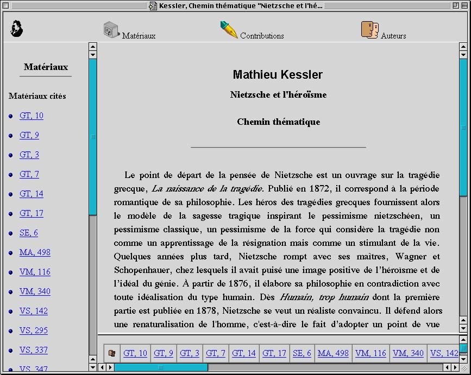The height and width of the screenshot is (375, 471).
Task: Open sidebar link GT, 9
Action: click(29, 135)
